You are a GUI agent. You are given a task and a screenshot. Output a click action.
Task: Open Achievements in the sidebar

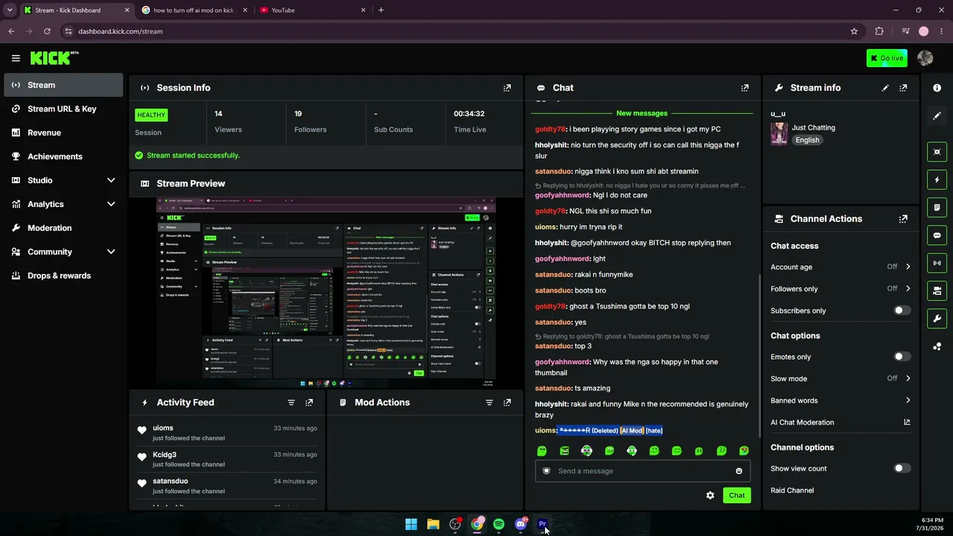[63, 156]
